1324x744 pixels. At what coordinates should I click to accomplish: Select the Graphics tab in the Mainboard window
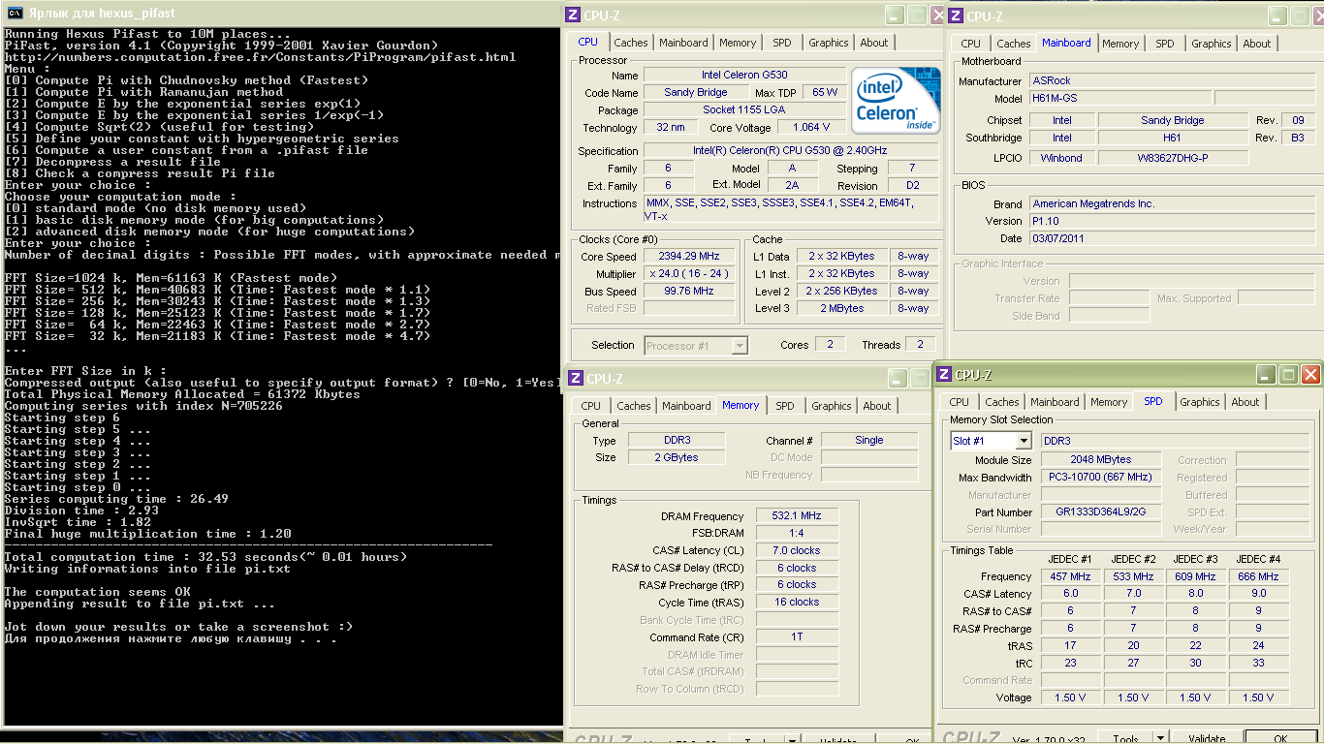1212,44
